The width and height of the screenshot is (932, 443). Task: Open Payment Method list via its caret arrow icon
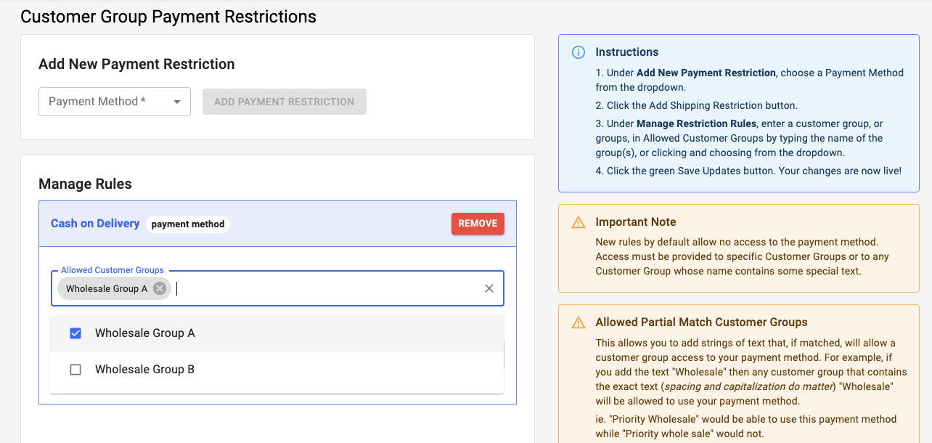coord(176,102)
